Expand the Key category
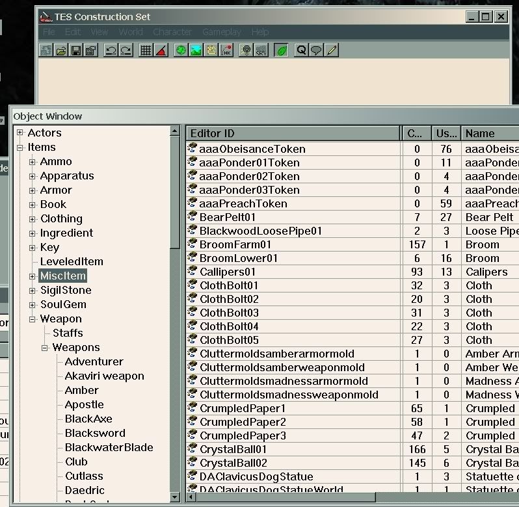519x507 pixels. click(32, 248)
